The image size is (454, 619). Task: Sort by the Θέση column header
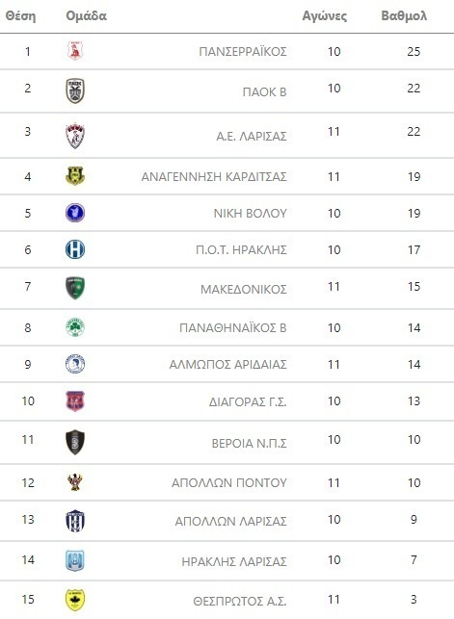click(x=20, y=16)
